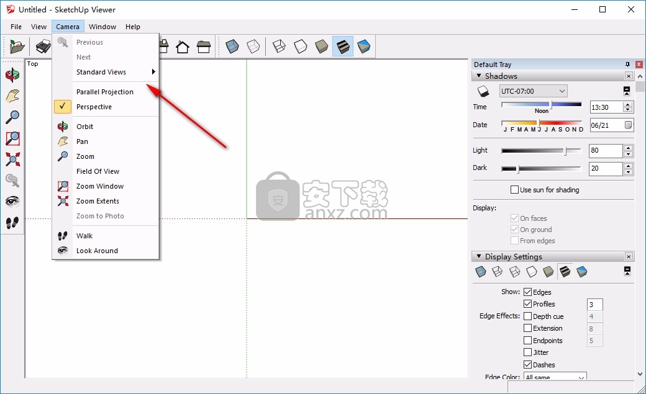Viewport: 646px width, 394px height.
Task: Enable Use sun for shading checkbox
Action: [x=514, y=190]
